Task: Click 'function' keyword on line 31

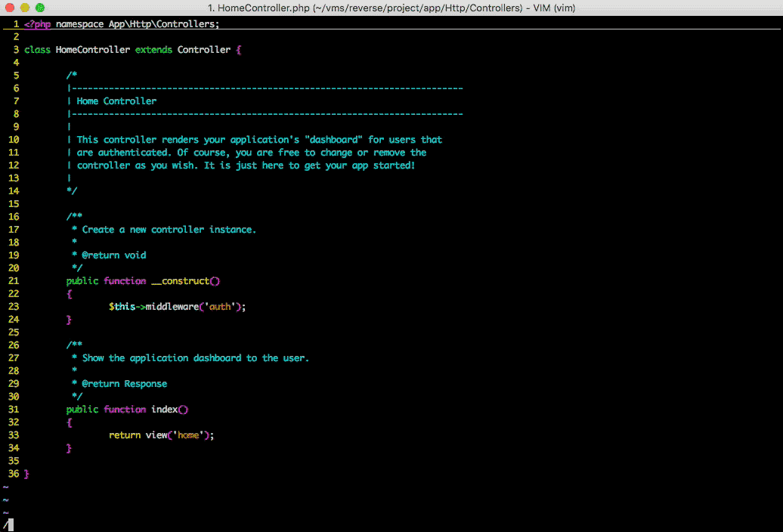Action: tap(125, 410)
